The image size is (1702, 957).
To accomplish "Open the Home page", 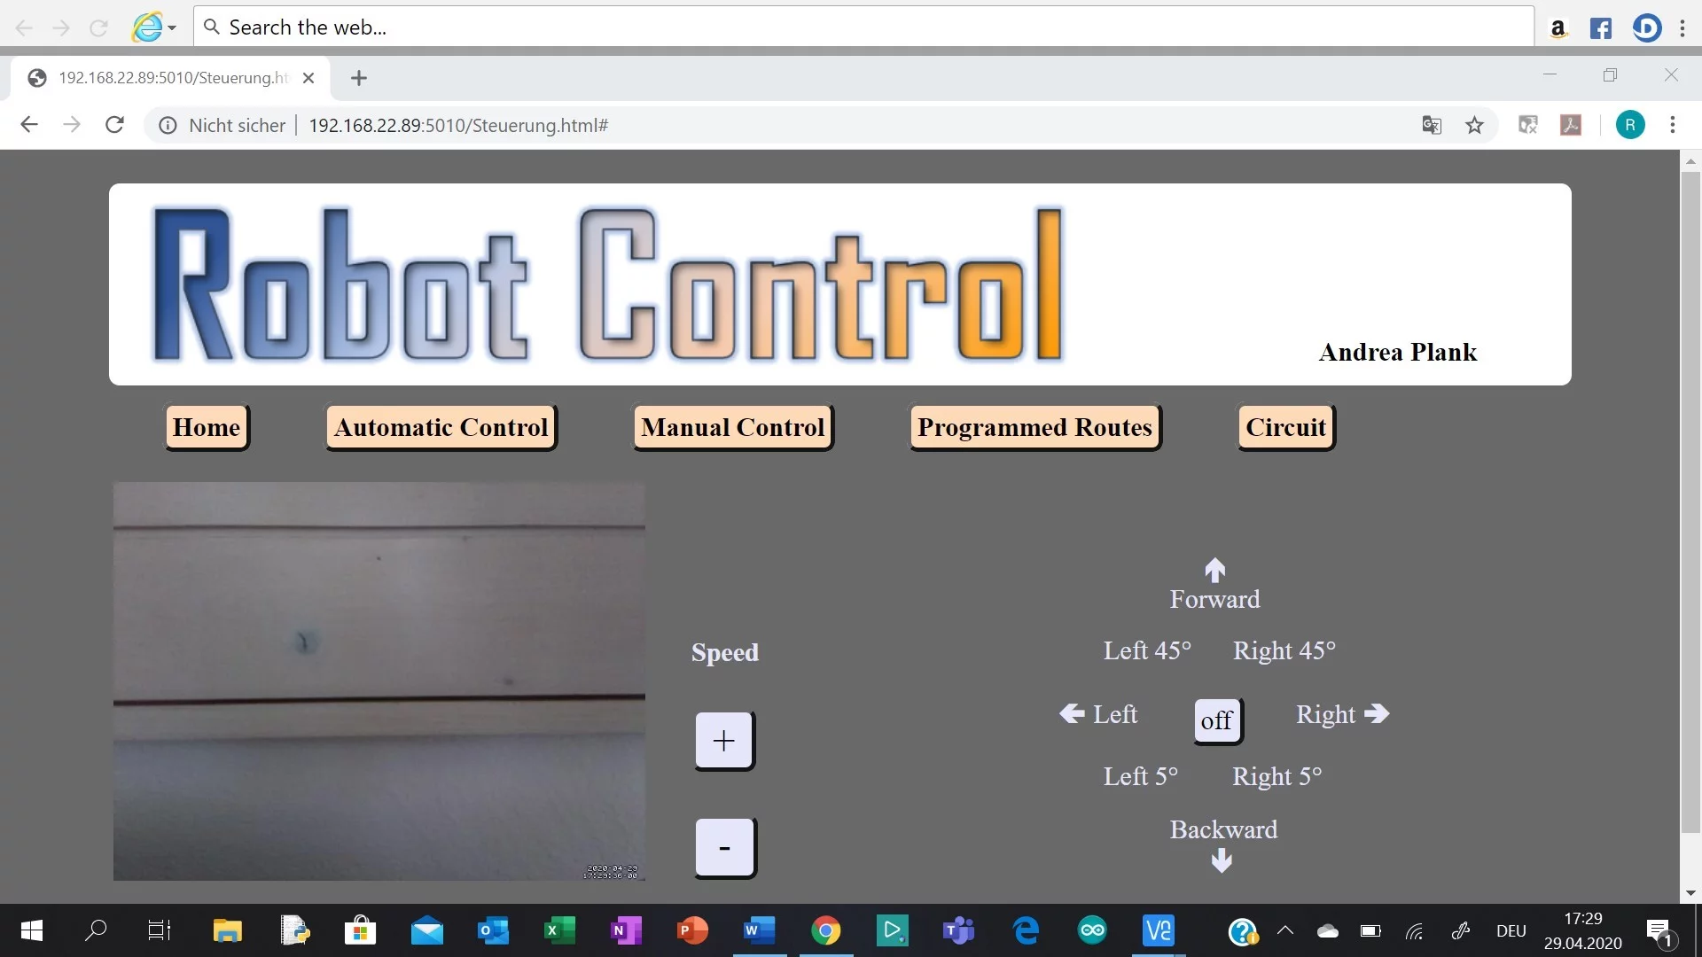I will pos(207,427).
